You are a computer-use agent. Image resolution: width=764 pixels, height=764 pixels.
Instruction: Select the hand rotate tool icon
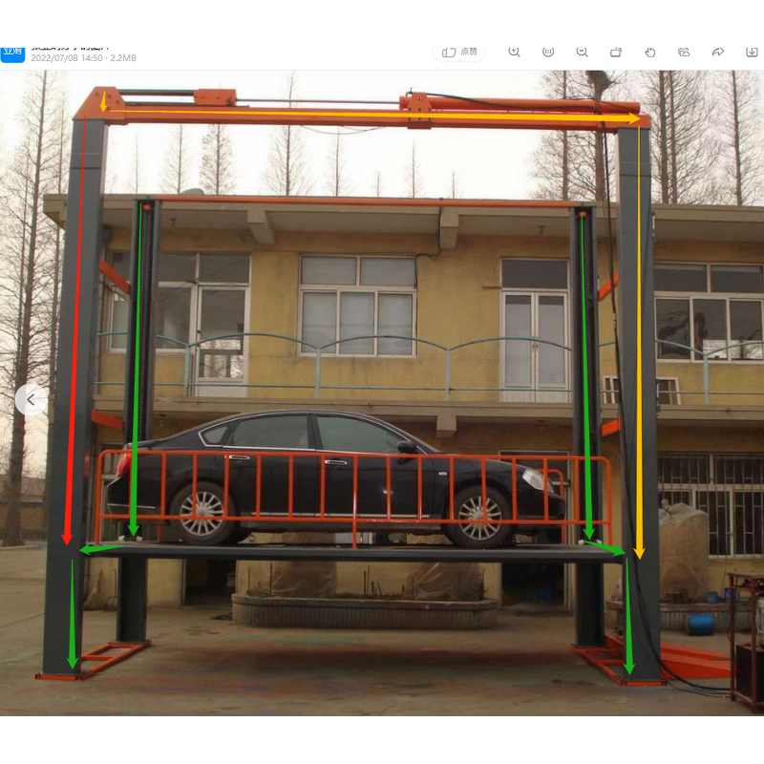pos(650,53)
